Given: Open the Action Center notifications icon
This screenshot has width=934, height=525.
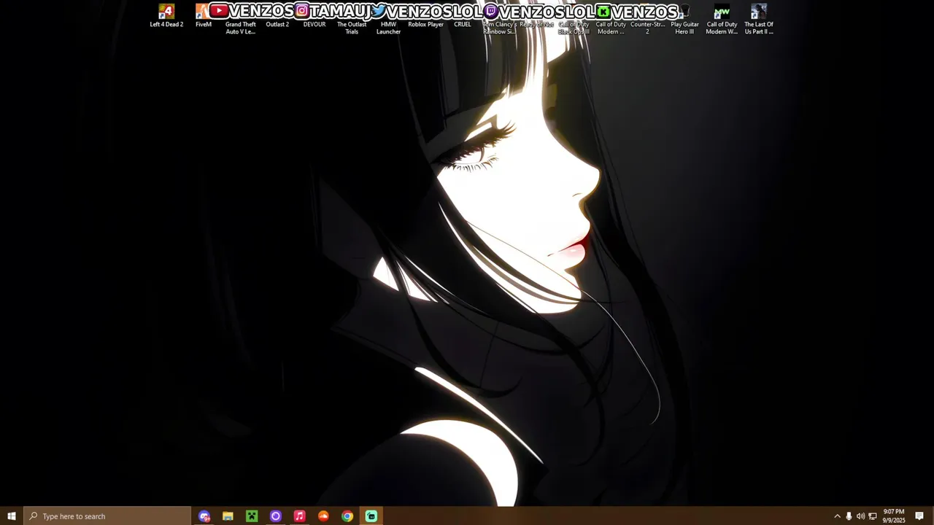Looking at the screenshot, I should [x=919, y=516].
